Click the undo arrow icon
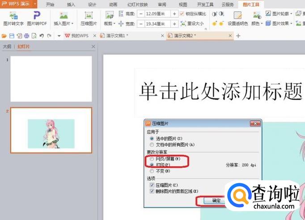 (42, 36)
